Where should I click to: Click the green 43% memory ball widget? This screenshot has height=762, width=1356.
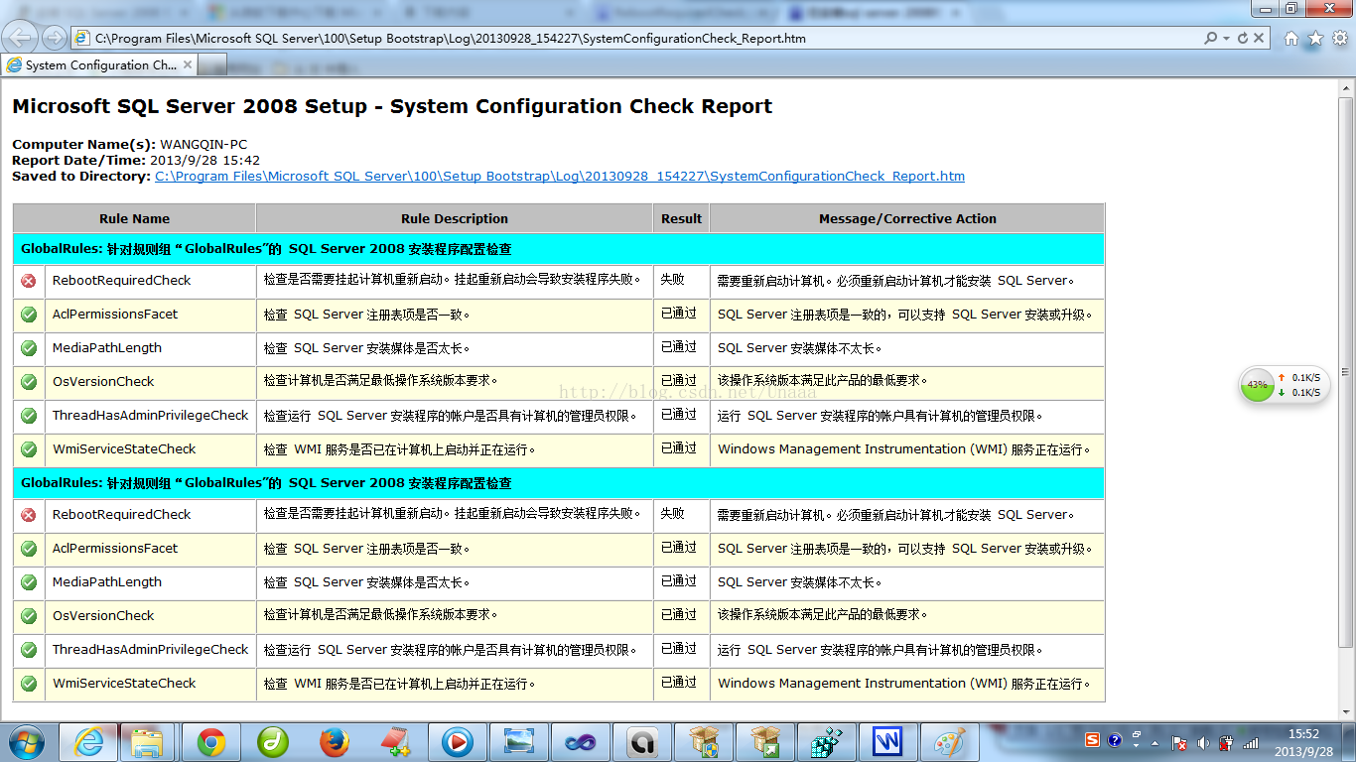tap(1258, 384)
